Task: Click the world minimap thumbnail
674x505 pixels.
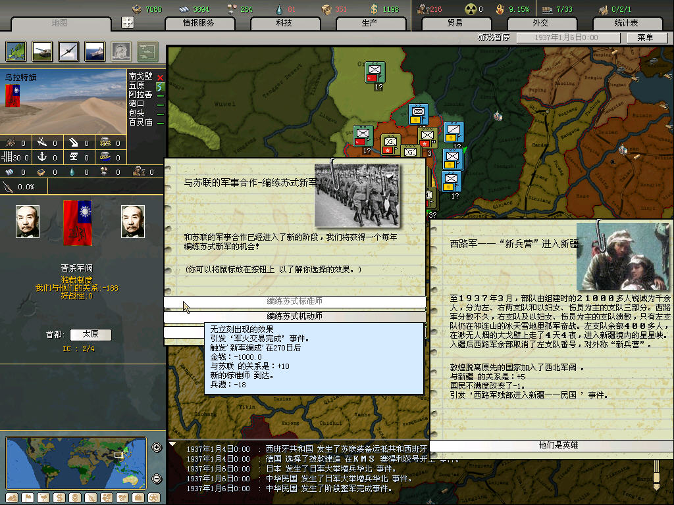Action: click(x=77, y=462)
